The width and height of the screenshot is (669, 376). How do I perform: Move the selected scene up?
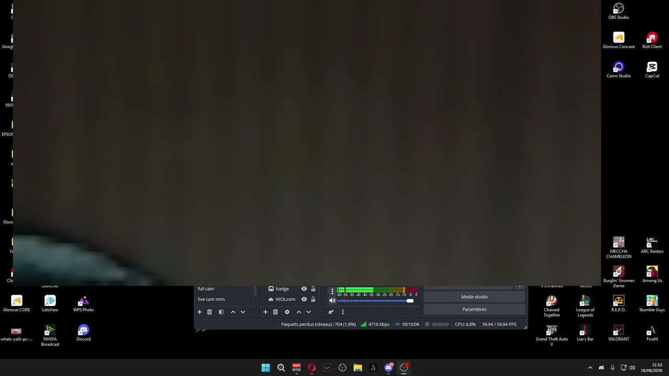233,312
